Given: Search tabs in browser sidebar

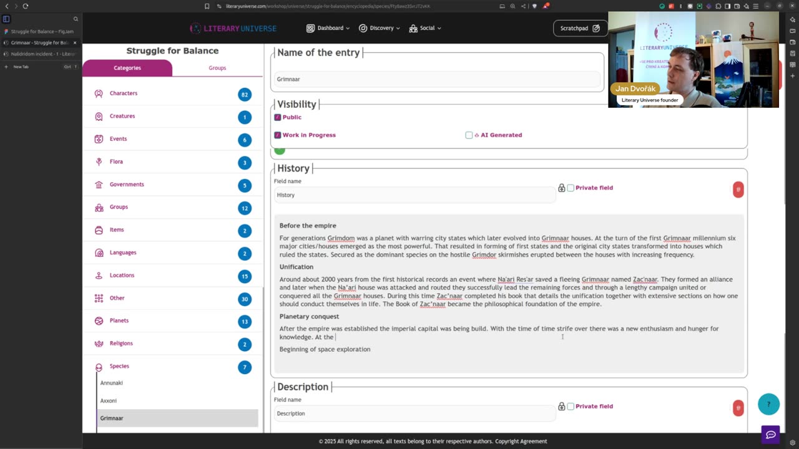Looking at the screenshot, I should (x=76, y=19).
